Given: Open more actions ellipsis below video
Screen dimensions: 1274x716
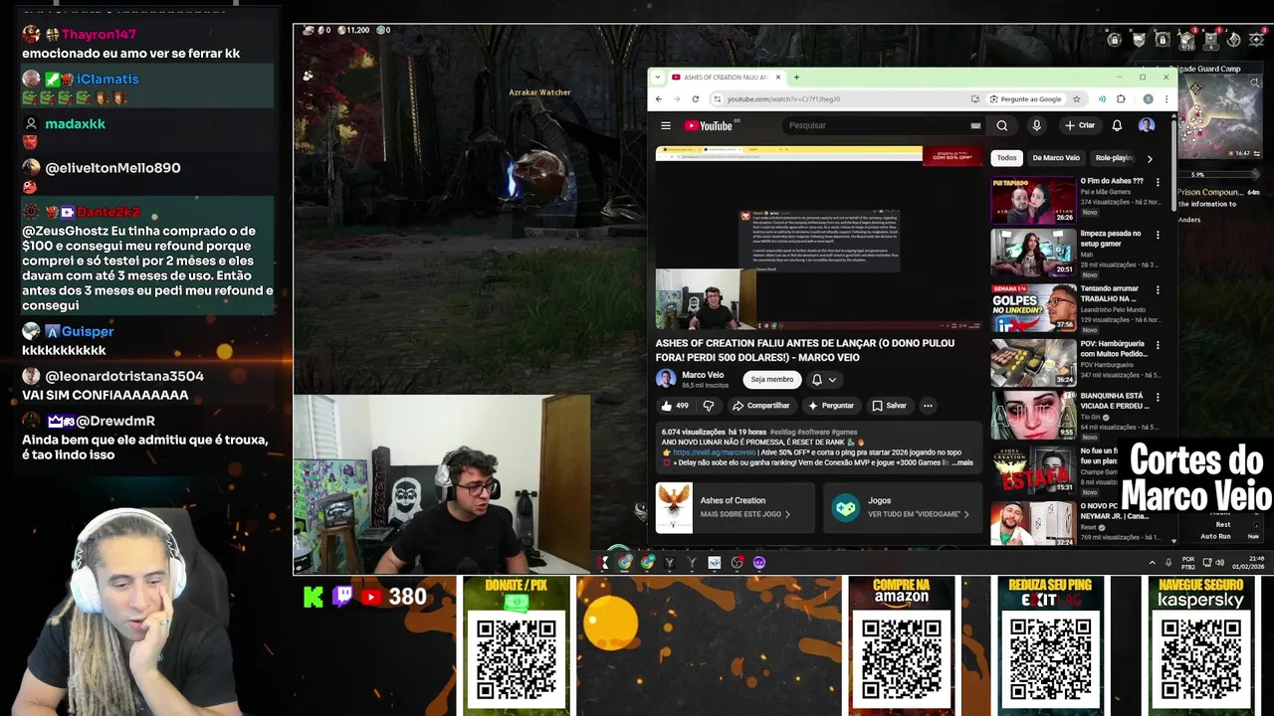Looking at the screenshot, I should (x=928, y=406).
